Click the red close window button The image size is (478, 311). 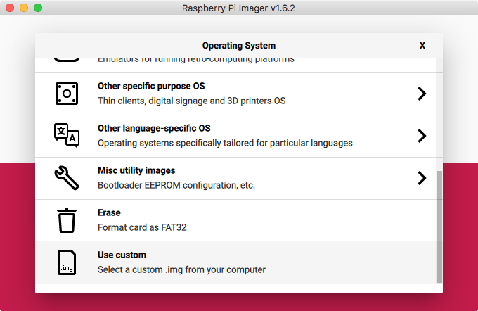tap(10, 8)
